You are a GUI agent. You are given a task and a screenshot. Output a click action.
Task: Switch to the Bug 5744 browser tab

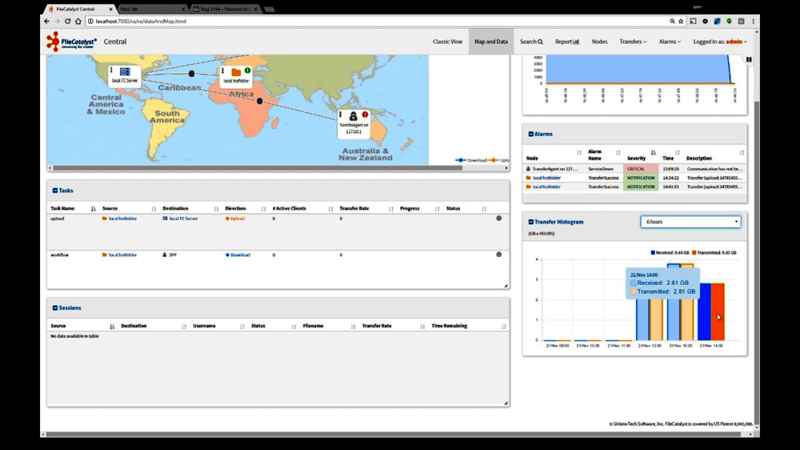coord(225,9)
